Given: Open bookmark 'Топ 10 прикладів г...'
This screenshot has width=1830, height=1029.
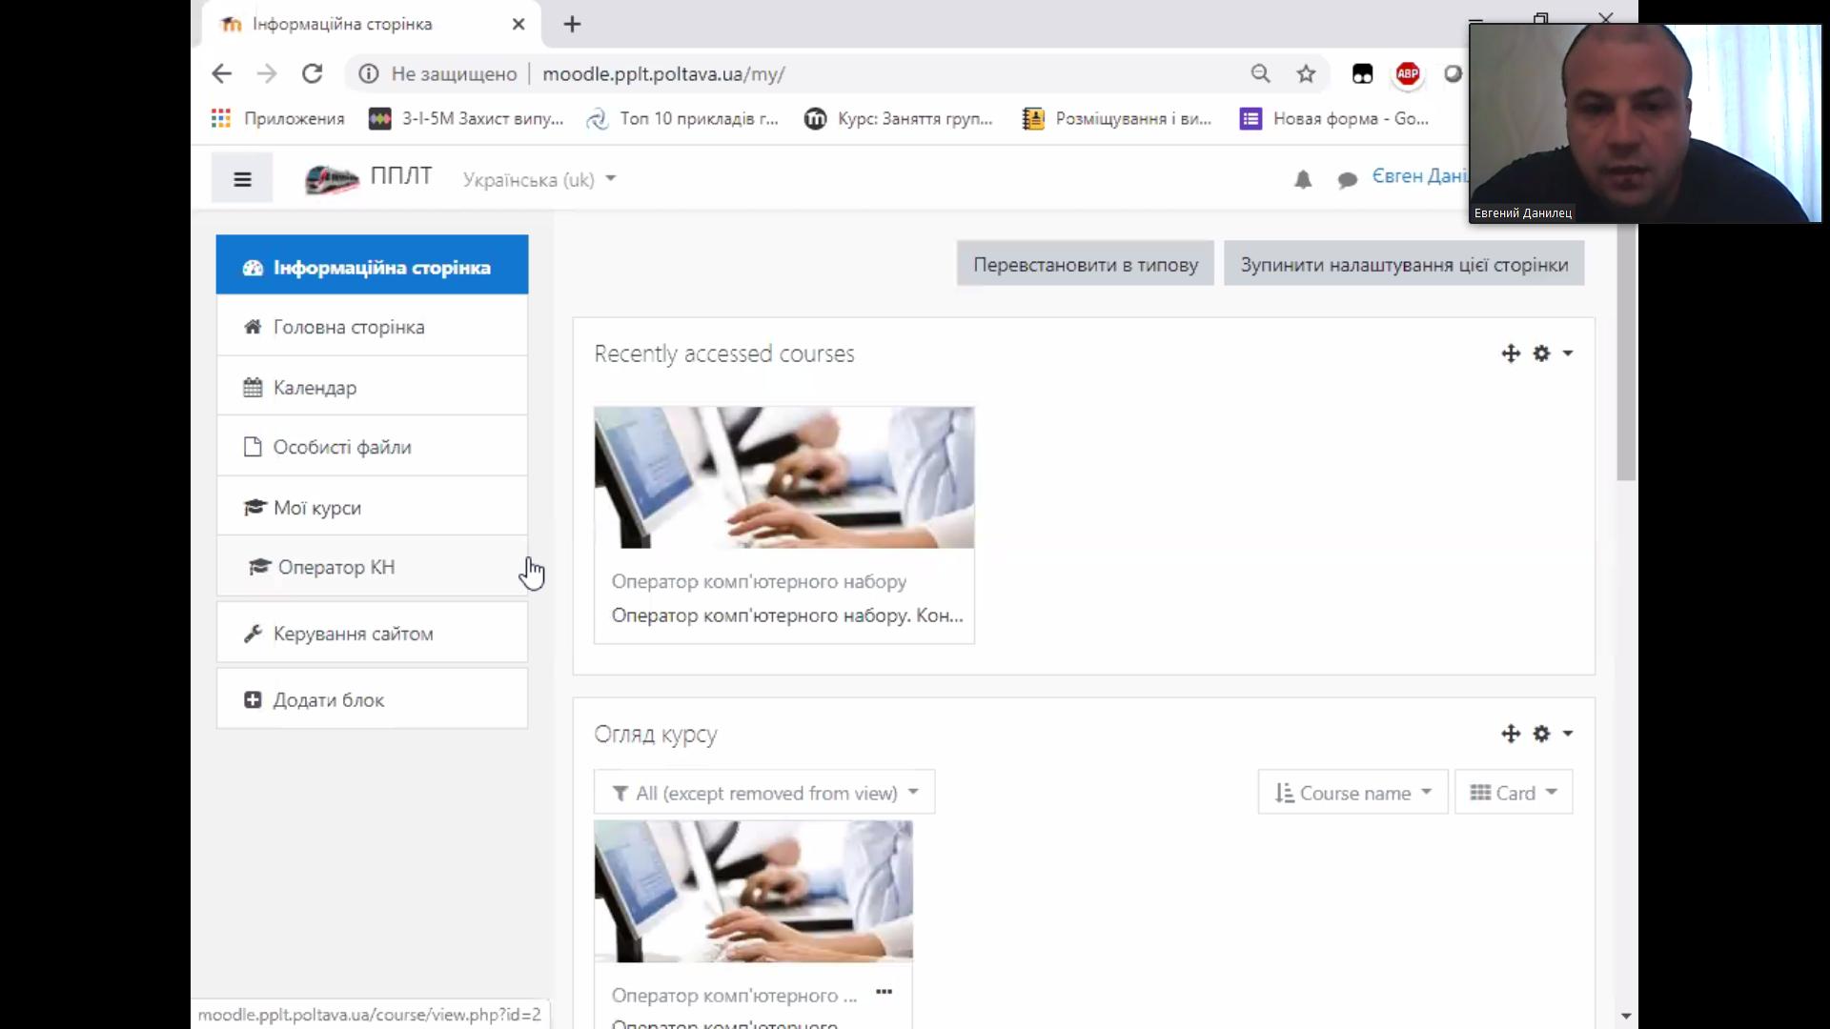Looking at the screenshot, I should [x=682, y=118].
